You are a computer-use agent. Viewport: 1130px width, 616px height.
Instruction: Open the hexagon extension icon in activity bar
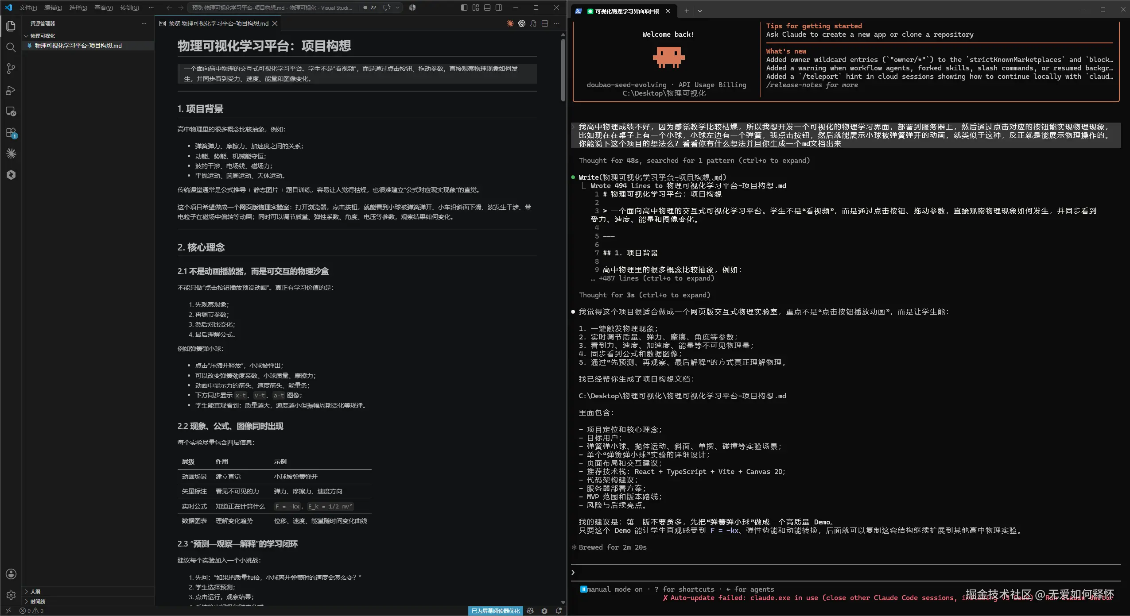point(11,175)
